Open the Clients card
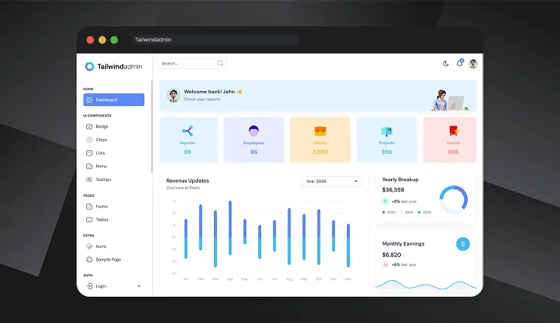The image size is (560, 323). [x=320, y=140]
